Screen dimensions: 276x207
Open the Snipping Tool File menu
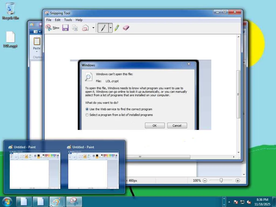(49, 20)
